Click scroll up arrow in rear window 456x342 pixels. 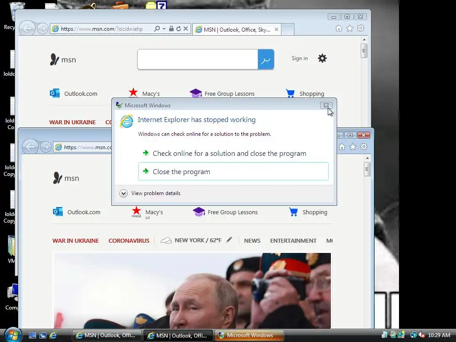click(x=364, y=40)
